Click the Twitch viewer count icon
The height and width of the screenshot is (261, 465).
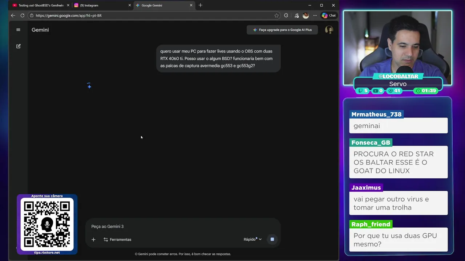[x=361, y=91]
